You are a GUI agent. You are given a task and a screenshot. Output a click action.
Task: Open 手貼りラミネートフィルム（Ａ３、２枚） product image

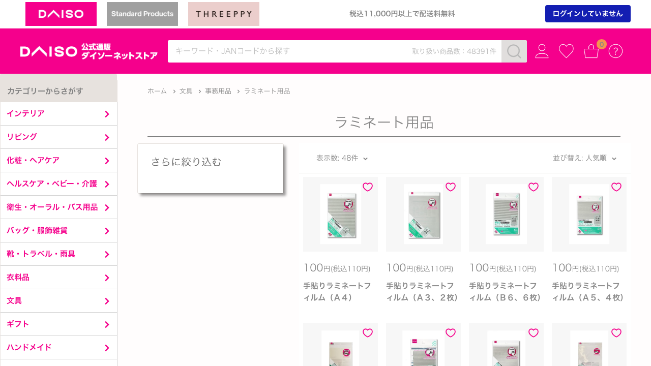click(x=423, y=214)
